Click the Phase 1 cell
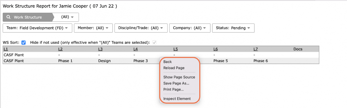Viewport: 347px width, 108px height. click(x=65, y=61)
